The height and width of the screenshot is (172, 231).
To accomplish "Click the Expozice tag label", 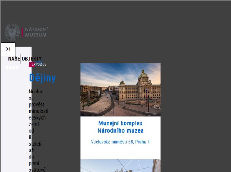I will pyautogui.click(x=39, y=64).
